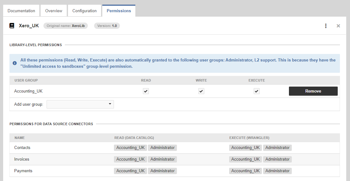Click the Original name XeroLib badge
The image size is (350, 181).
pos(65,26)
